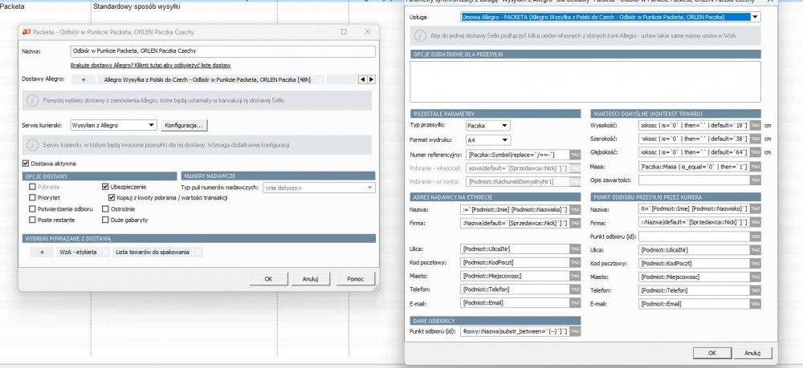Click left arrow in Dostawy Allegro list
Viewport: 803px width, 368px height.
363,79
